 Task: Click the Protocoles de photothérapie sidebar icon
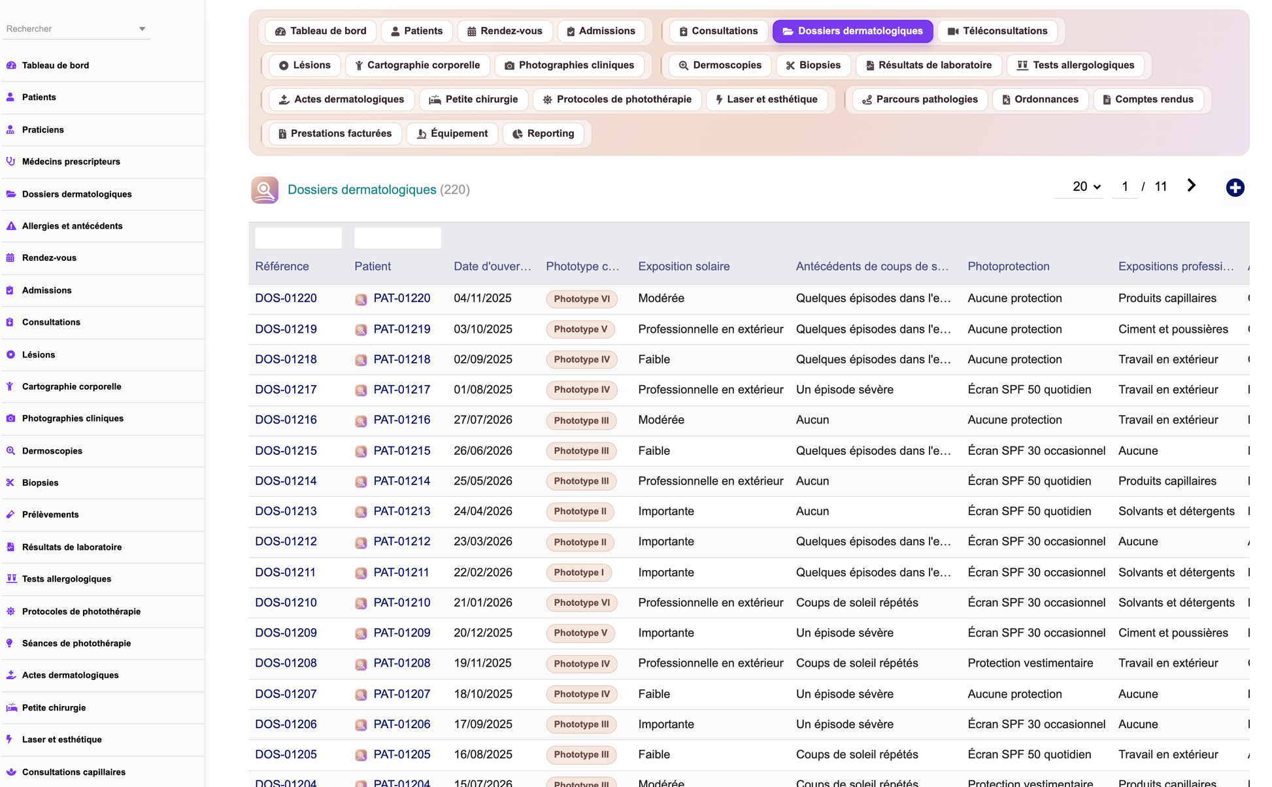pyautogui.click(x=10, y=611)
